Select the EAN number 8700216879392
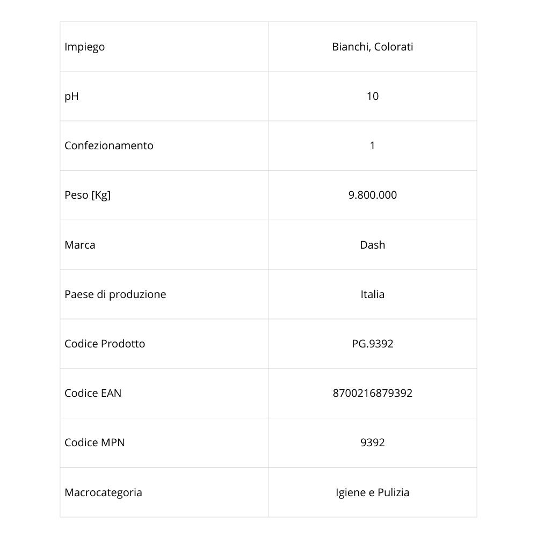This screenshot has width=537, height=537. point(373,393)
